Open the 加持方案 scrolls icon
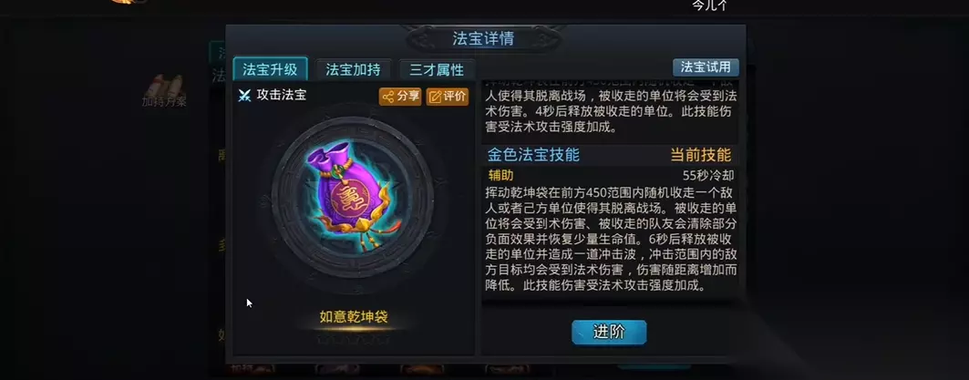The image size is (969, 380). [164, 86]
